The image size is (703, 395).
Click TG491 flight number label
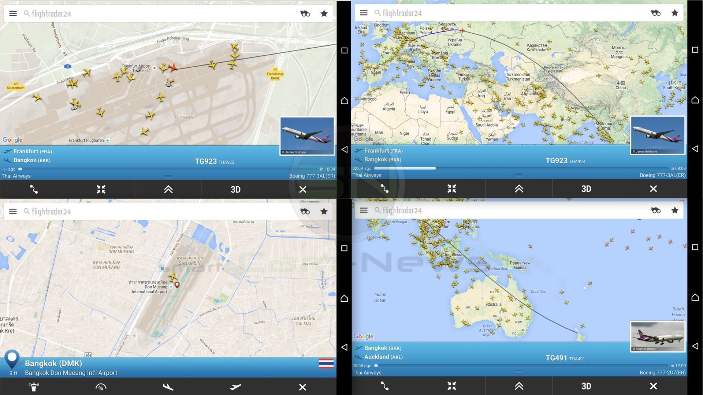tap(556, 358)
